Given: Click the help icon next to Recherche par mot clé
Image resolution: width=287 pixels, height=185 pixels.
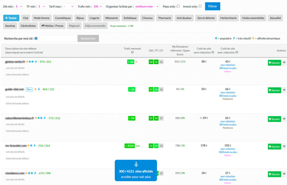Looking at the screenshot, I should coord(36,39).
